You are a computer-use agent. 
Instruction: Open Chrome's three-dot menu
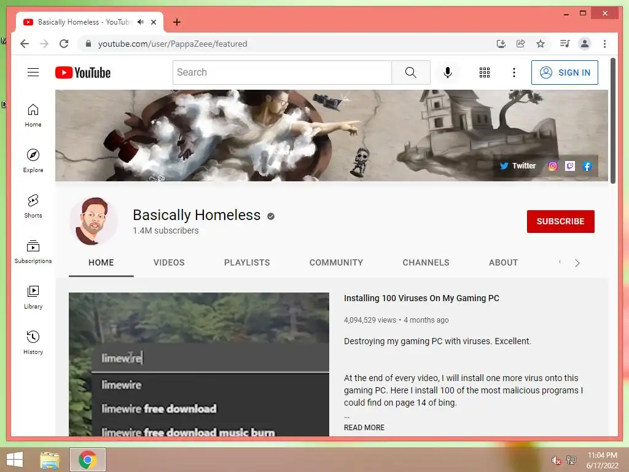(x=604, y=44)
